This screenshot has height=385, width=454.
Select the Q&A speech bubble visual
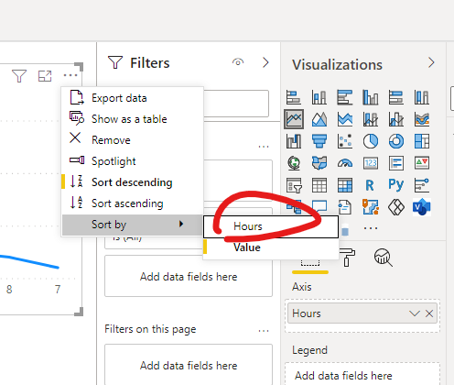pos(319,206)
